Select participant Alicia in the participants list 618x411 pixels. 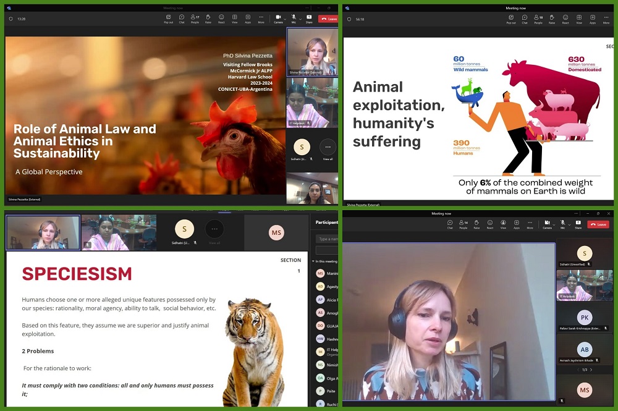327,300
